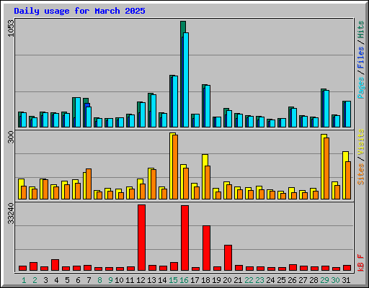Click the 'Hits' legend label
Screen dimensions: 369x288
click(361, 30)
